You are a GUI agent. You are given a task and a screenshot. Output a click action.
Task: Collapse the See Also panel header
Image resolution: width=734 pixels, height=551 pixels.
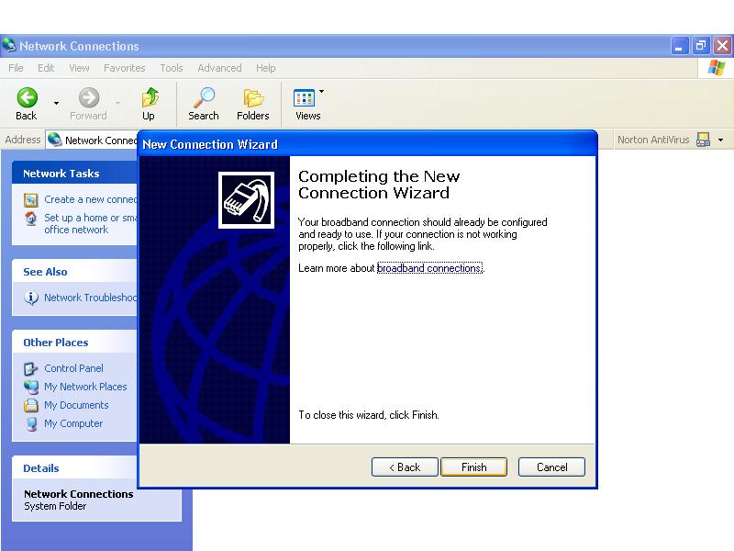(75, 271)
